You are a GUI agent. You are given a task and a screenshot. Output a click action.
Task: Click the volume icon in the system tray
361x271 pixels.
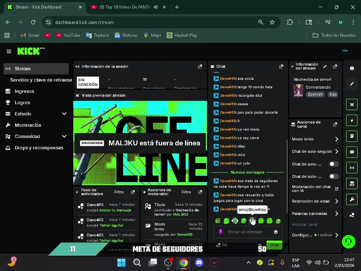click(317, 262)
